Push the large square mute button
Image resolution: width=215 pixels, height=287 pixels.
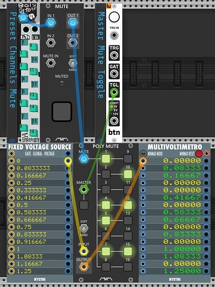pos(62,111)
